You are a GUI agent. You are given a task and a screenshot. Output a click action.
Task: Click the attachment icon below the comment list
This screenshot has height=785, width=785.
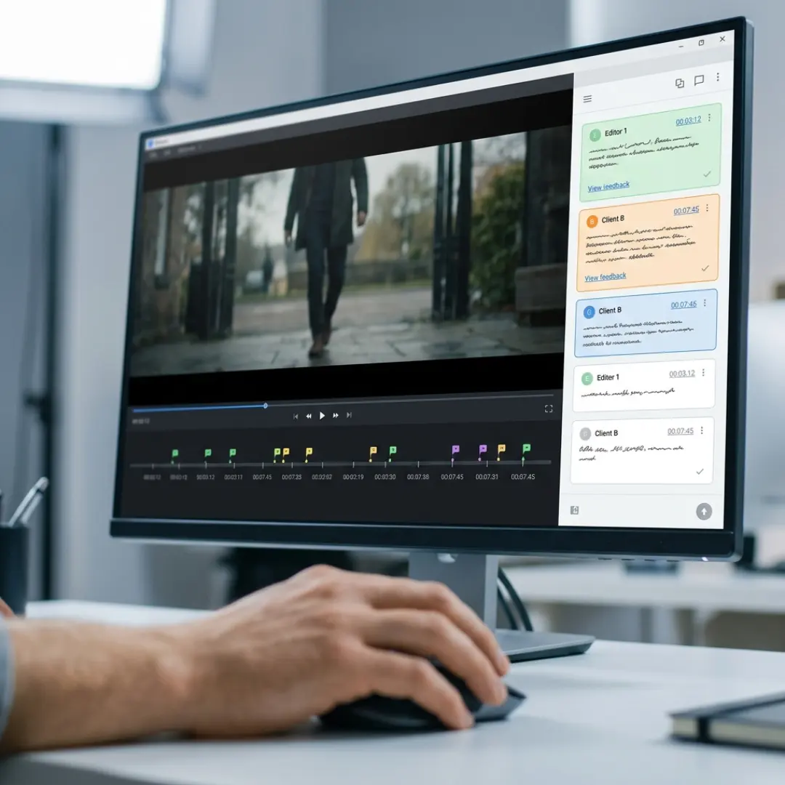pyautogui.click(x=574, y=510)
